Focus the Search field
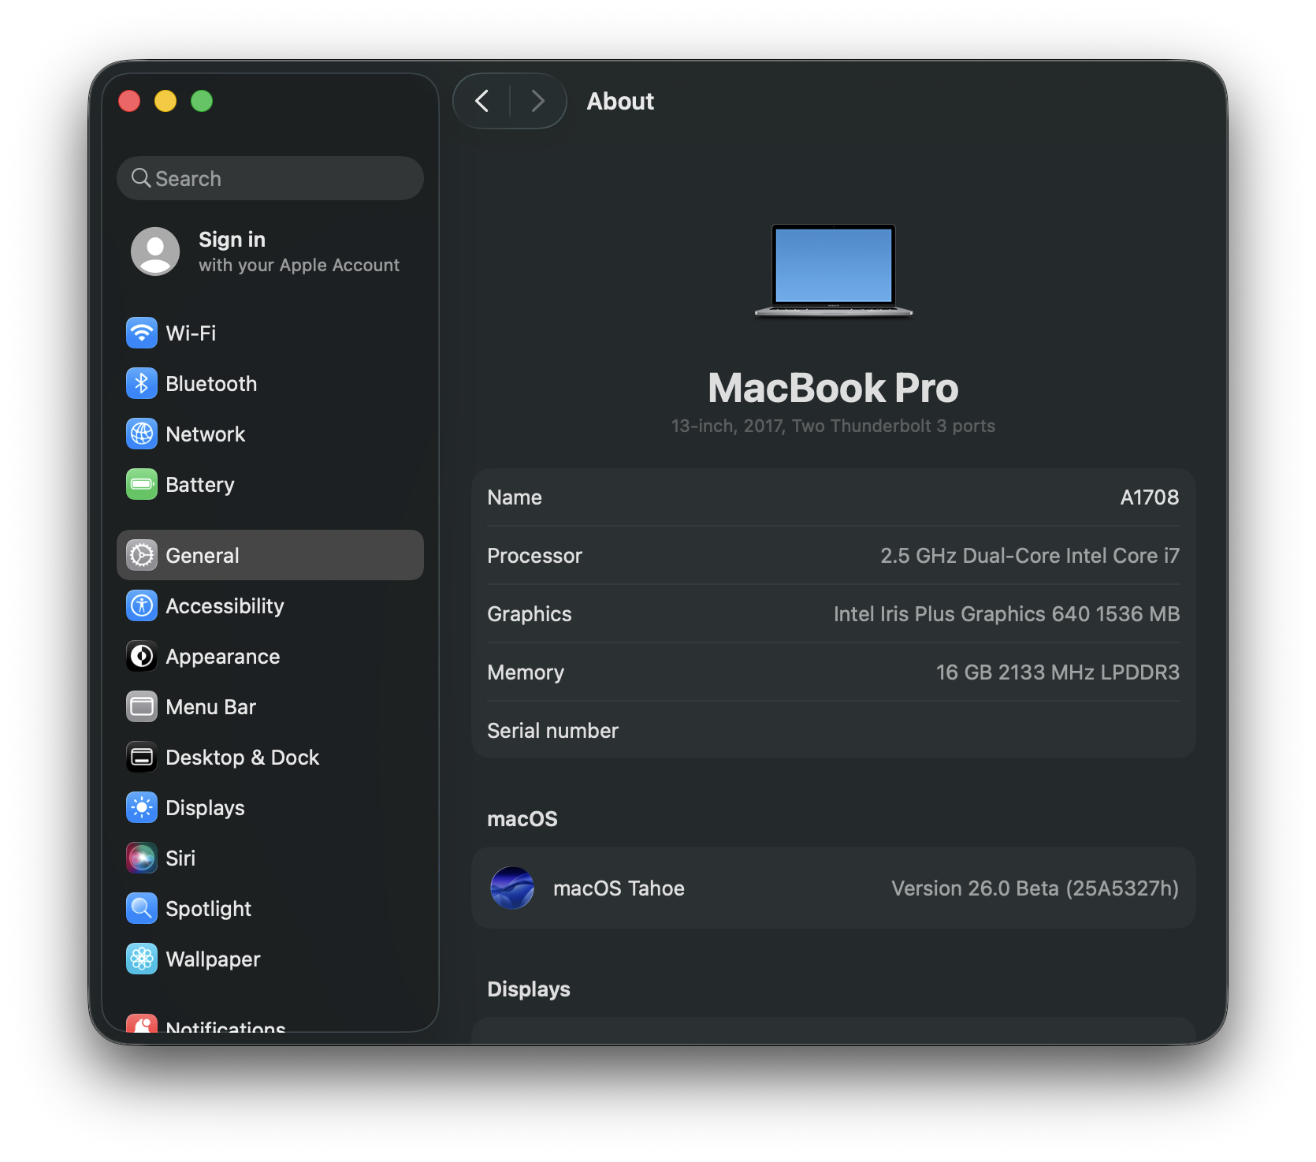This screenshot has width=1316, height=1162. coord(270,178)
